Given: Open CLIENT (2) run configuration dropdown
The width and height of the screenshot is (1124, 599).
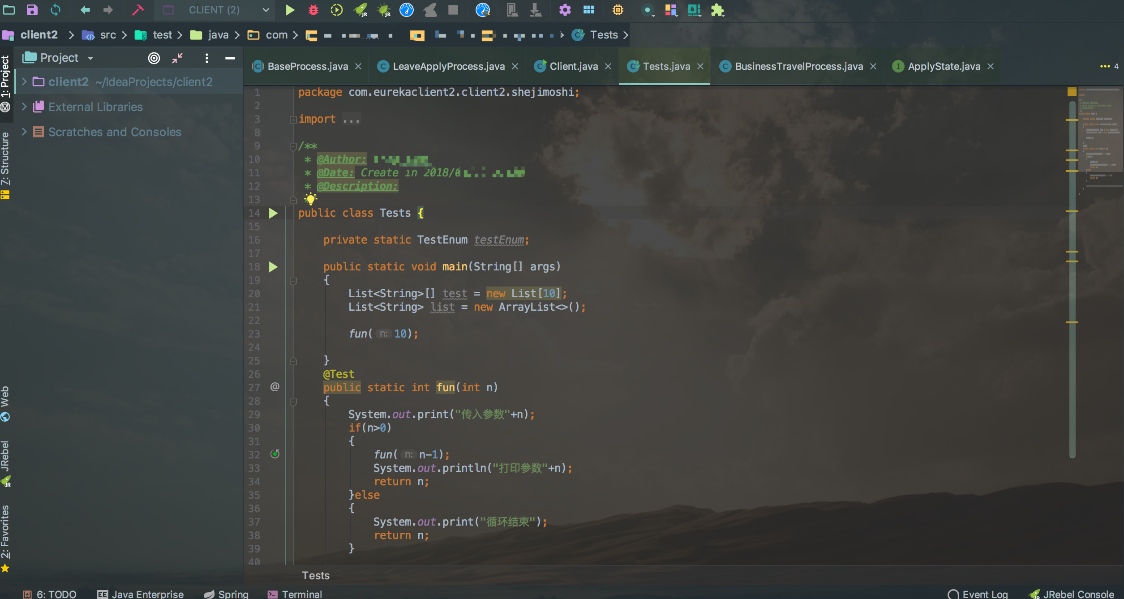Looking at the screenshot, I should [215, 10].
